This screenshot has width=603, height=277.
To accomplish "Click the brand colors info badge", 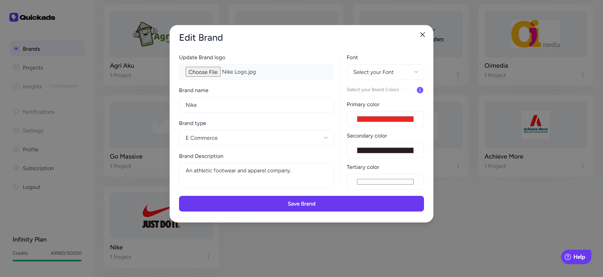I will 420,90.
